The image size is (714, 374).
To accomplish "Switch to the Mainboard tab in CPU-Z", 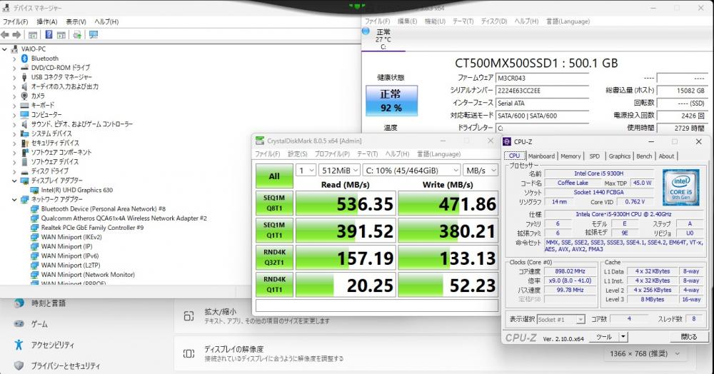I will [541, 156].
